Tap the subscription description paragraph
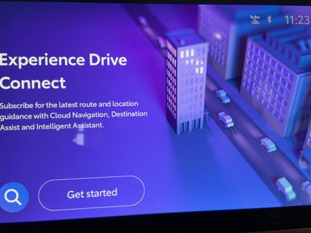This screenshot has width=311, height=233. pos(73,115)
